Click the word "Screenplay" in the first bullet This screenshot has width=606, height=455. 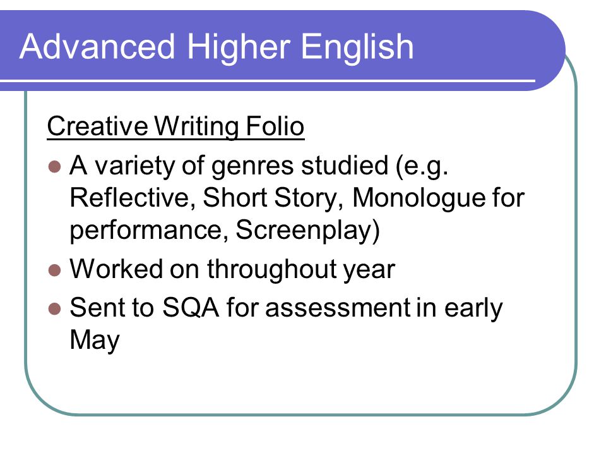(307, 231)
